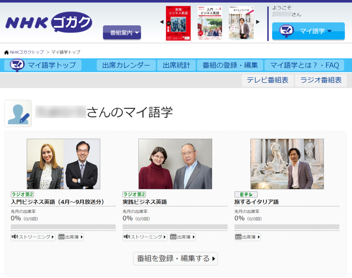The image size is (352, 278).
Task: Click the profile edit avatar icon
Action: point(18,114)
